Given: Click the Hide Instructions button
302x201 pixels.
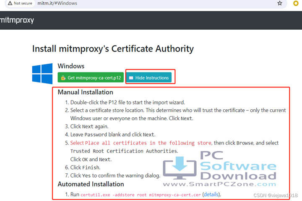Looking at the screenshot, I should coord(149,77).
